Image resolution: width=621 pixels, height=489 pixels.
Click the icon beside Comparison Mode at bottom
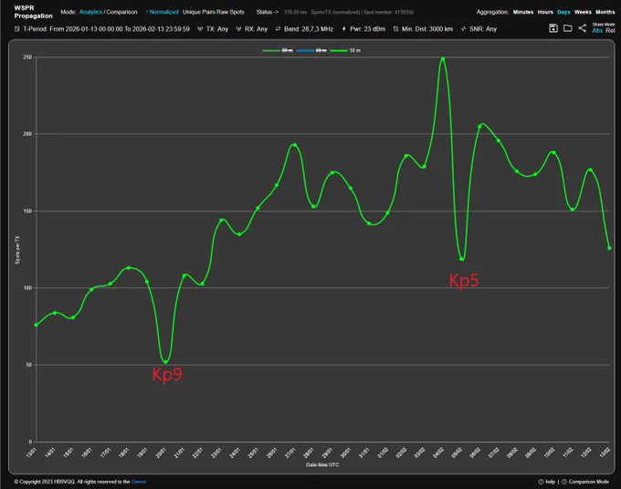[564, 482]
